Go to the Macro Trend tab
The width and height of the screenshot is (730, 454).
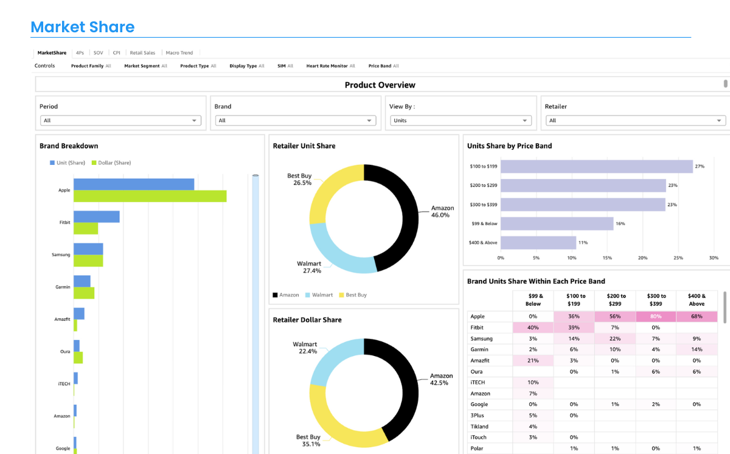click(x=179, y=53)
